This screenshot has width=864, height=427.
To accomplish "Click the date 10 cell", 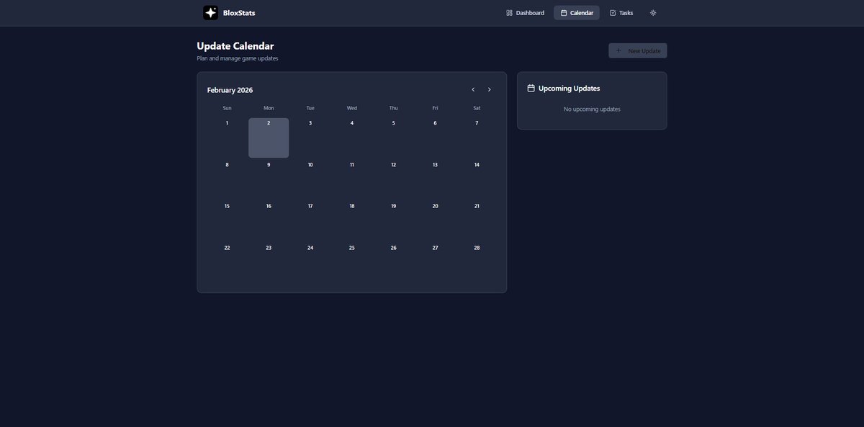I will pyautogui.click(x=310, y=180).
